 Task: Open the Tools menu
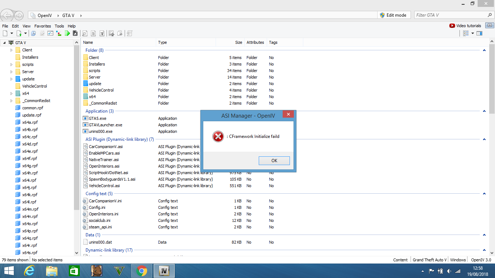tap(59, 26)
